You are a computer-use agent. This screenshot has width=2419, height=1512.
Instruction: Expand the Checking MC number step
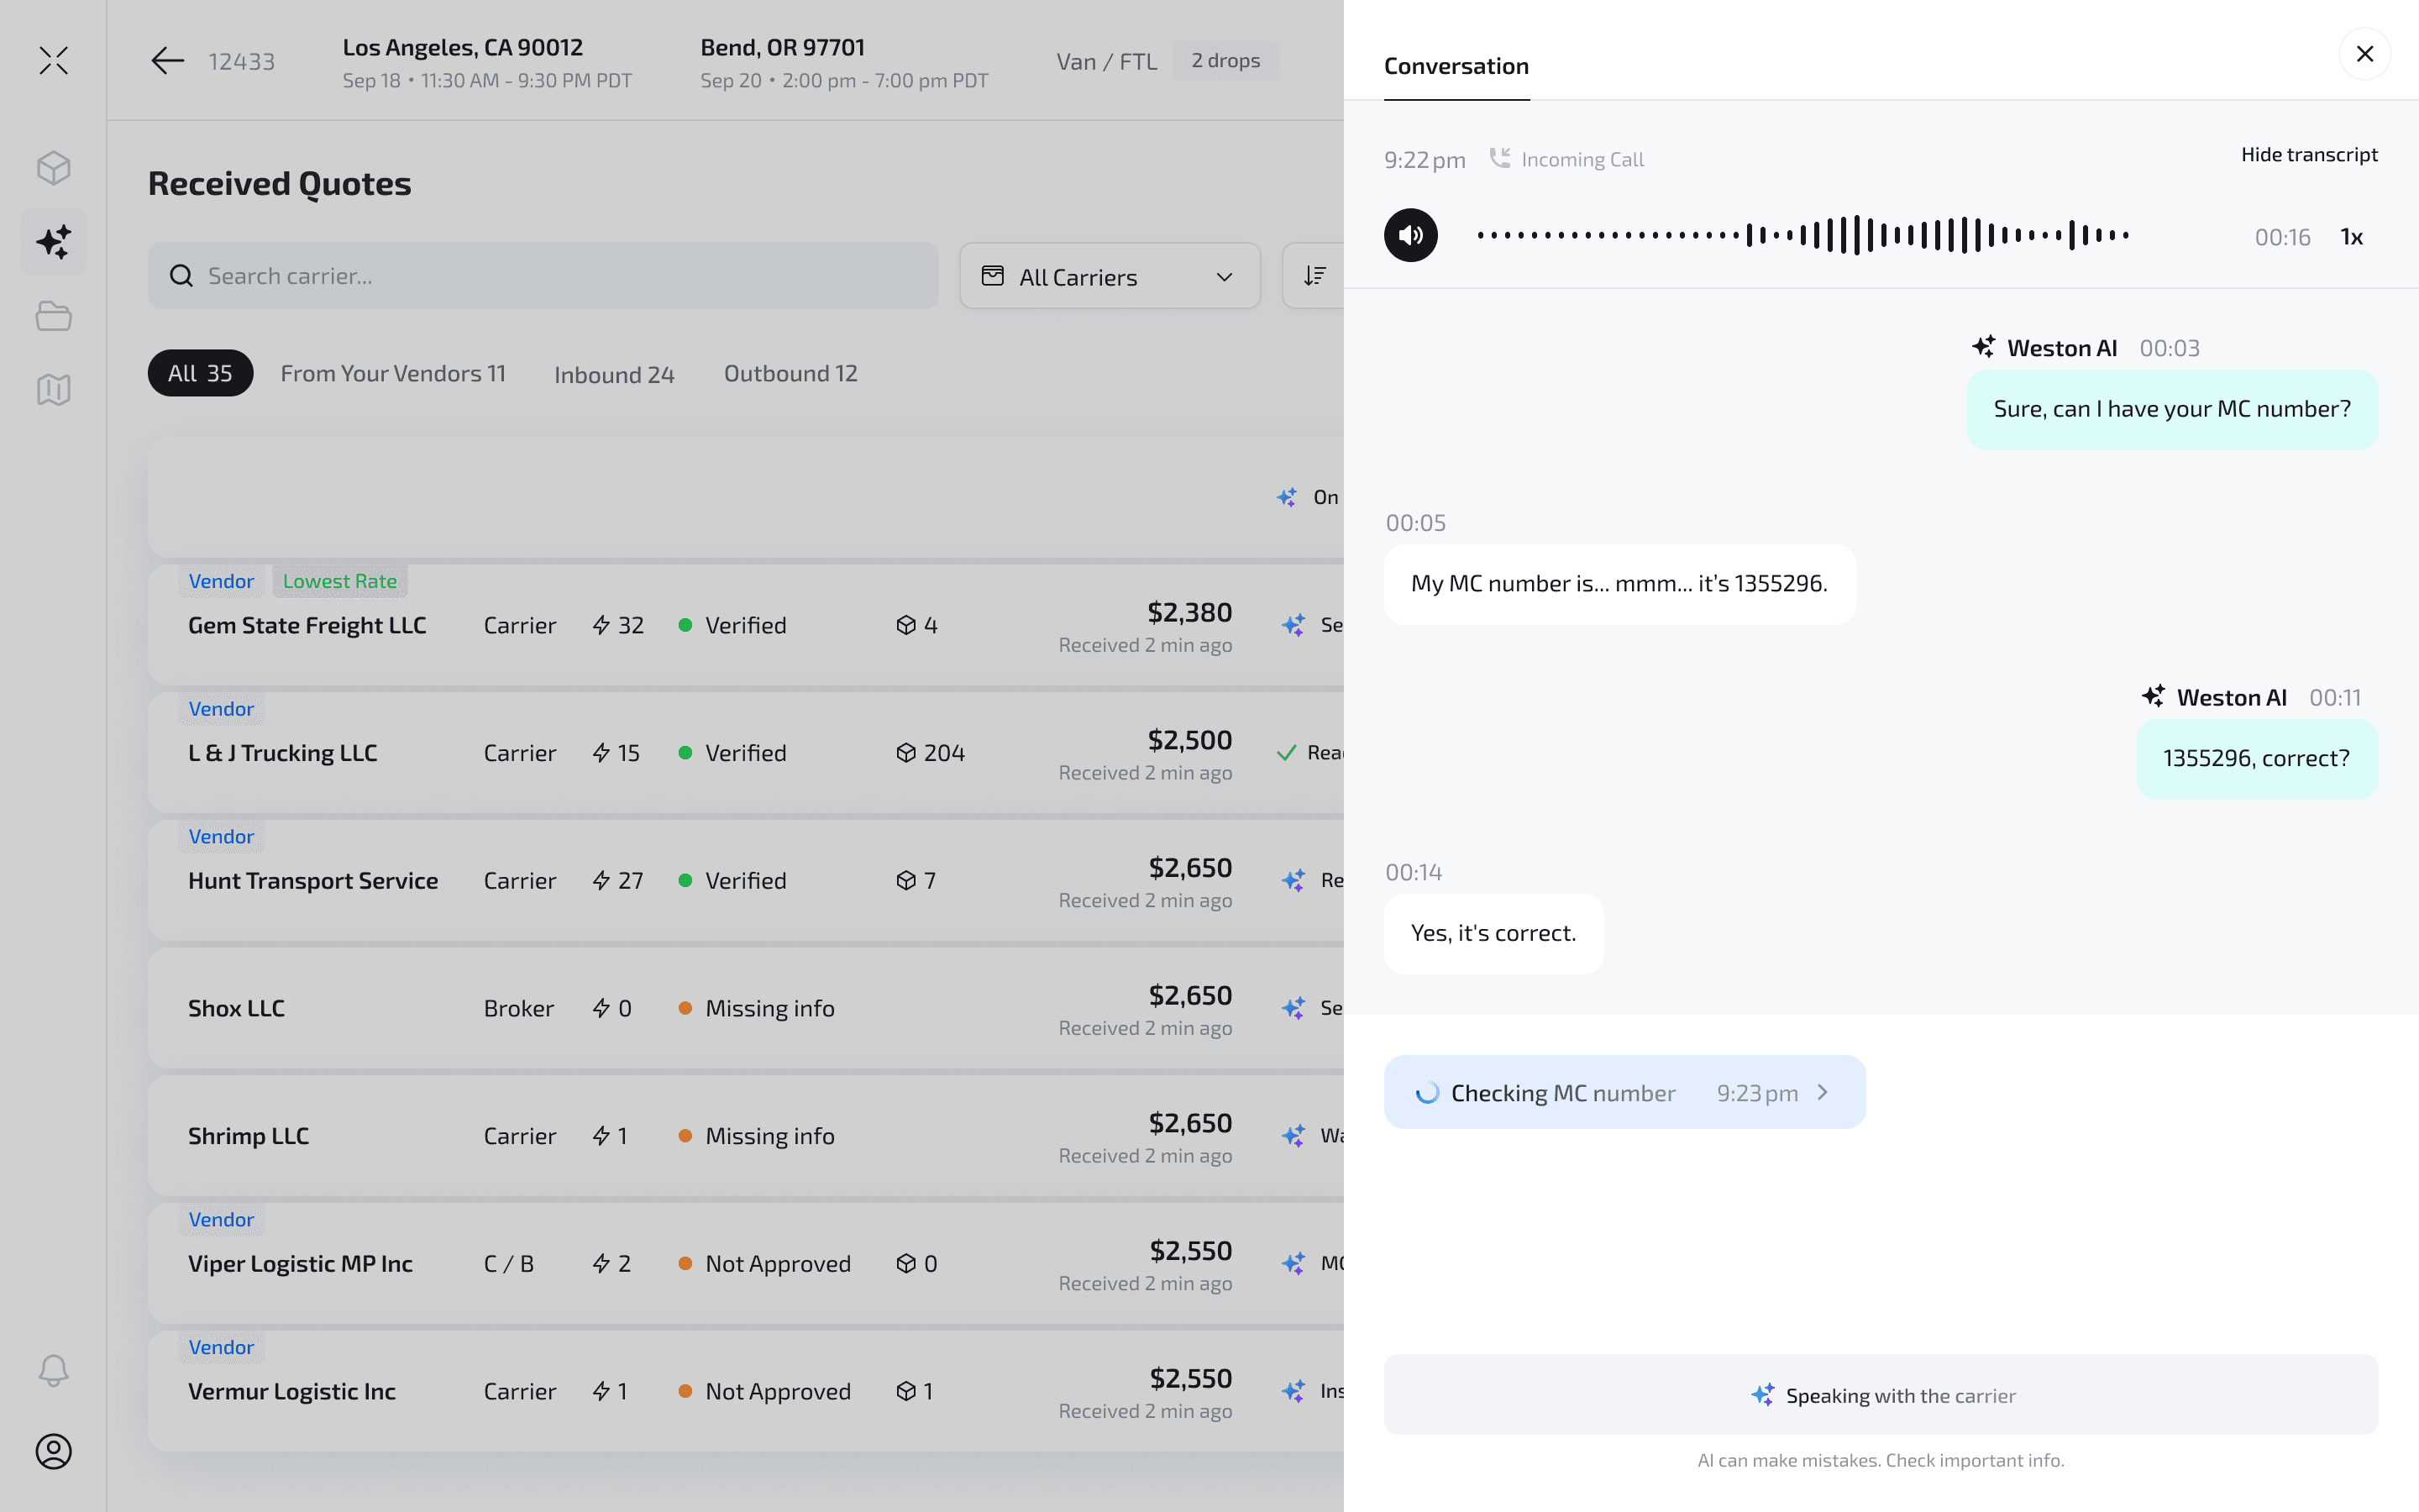(x=1624, y=1093)
